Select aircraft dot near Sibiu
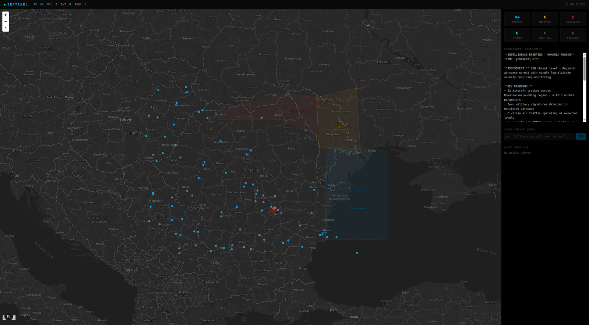The height and width of the screenshot is (325, 589). pos(226,173)
